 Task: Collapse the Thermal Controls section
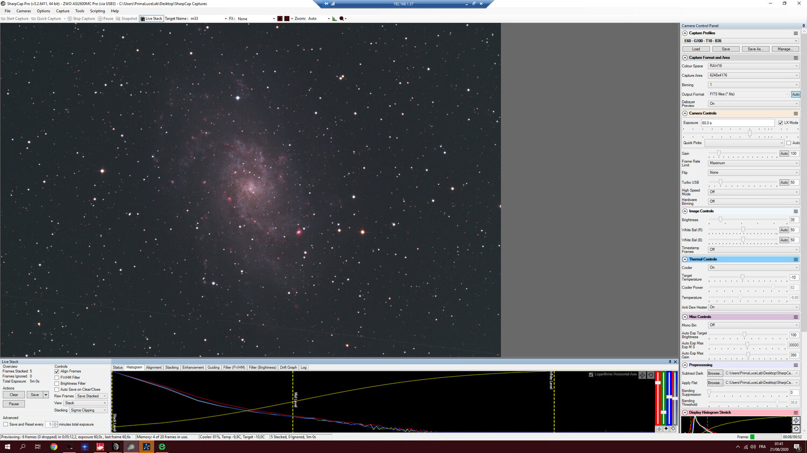(685, 259)
